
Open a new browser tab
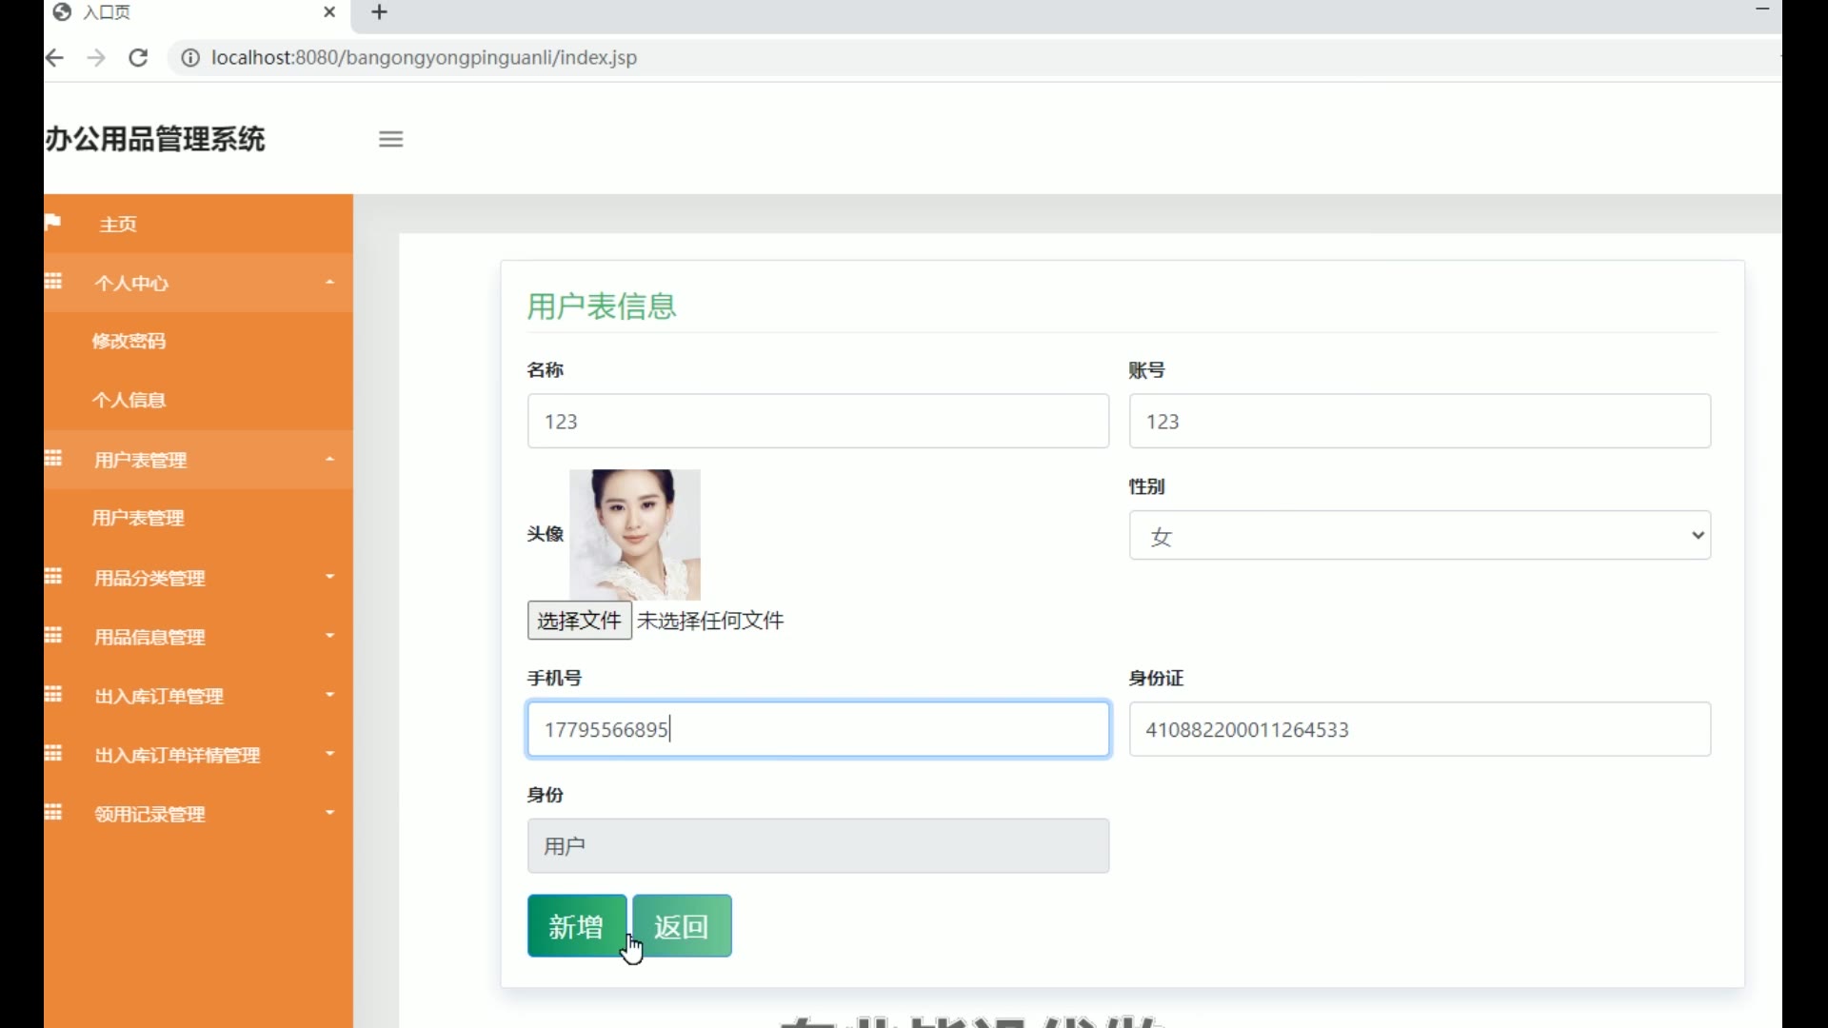[379, 12]
